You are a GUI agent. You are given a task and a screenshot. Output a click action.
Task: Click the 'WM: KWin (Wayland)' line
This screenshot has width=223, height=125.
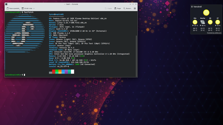pos(58,35)
